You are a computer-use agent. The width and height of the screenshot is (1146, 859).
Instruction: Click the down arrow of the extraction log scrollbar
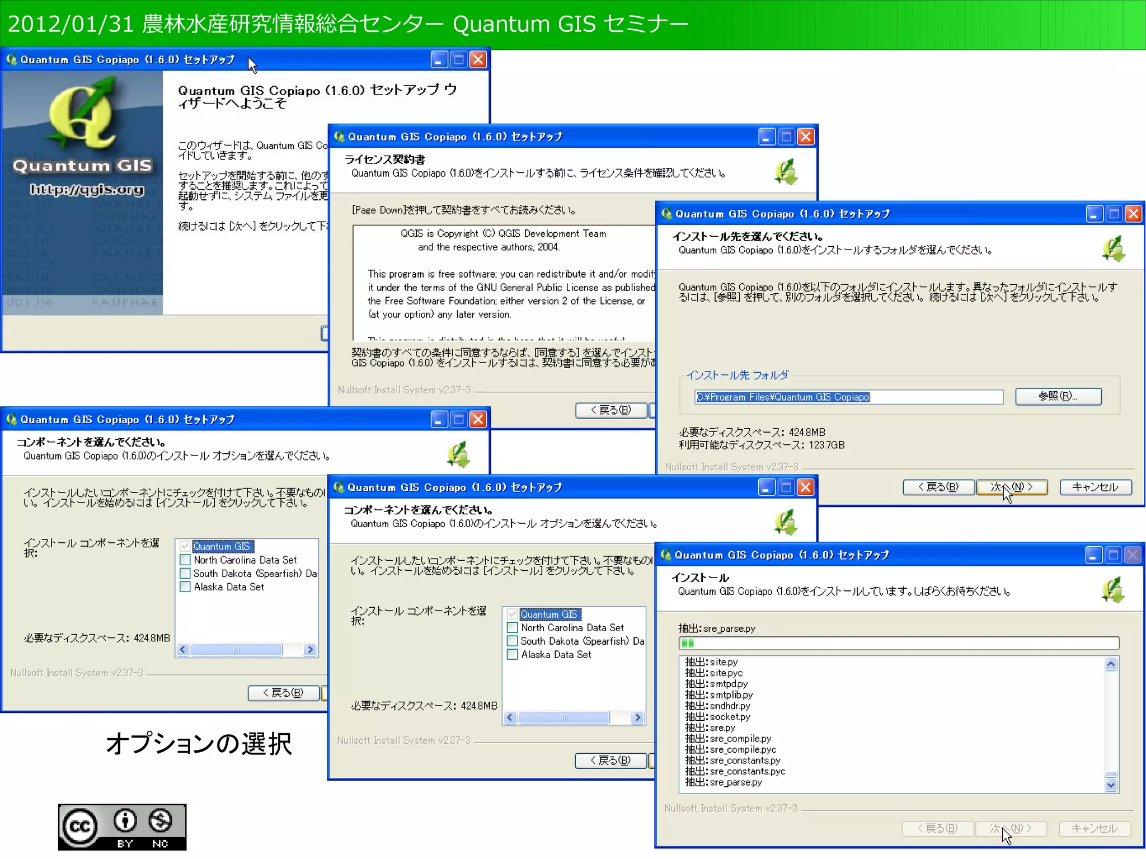1111,785
